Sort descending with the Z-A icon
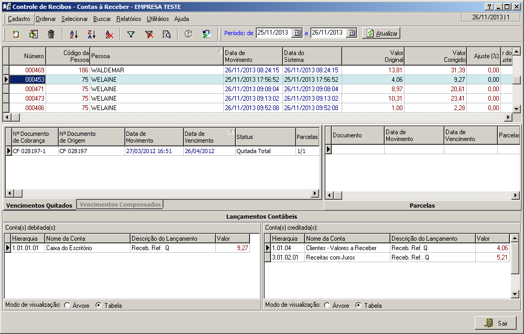The width and height of the screenshot is (524, 334). [x=92, y=34]
